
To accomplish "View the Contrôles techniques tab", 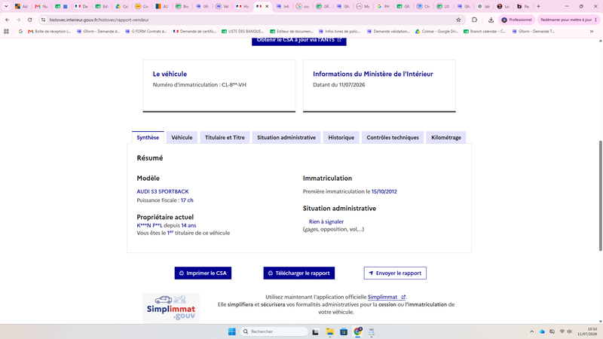I will point(393,138).
